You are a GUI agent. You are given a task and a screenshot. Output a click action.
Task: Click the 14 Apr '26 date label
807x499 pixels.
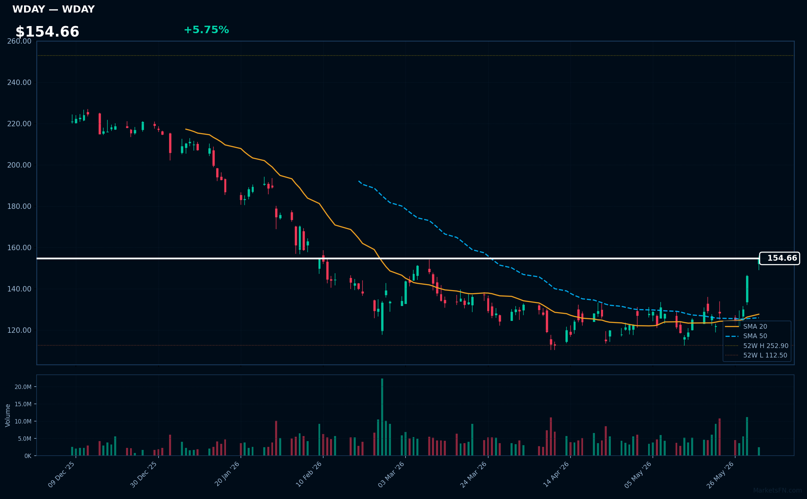click(x=556, y=475)
